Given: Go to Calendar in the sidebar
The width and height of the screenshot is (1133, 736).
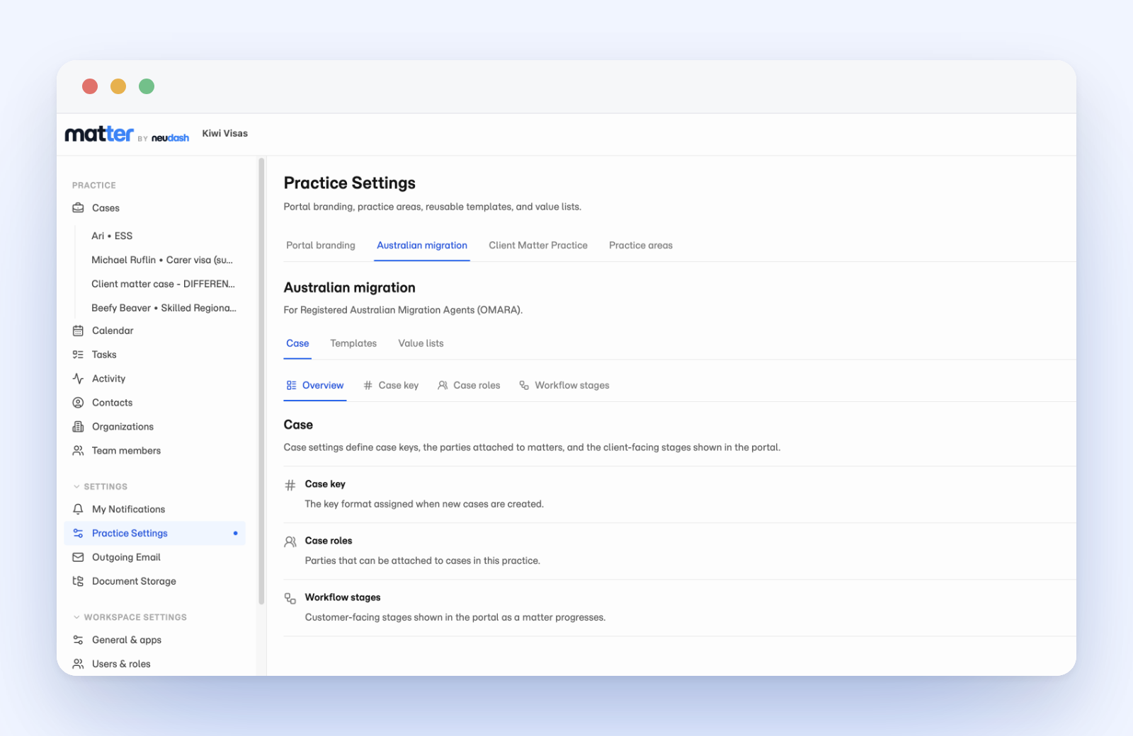Looking at the screenshot, I should tap(113, 330).
